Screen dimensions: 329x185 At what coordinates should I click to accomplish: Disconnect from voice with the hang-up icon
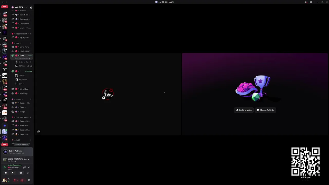[x=29, y=167]
